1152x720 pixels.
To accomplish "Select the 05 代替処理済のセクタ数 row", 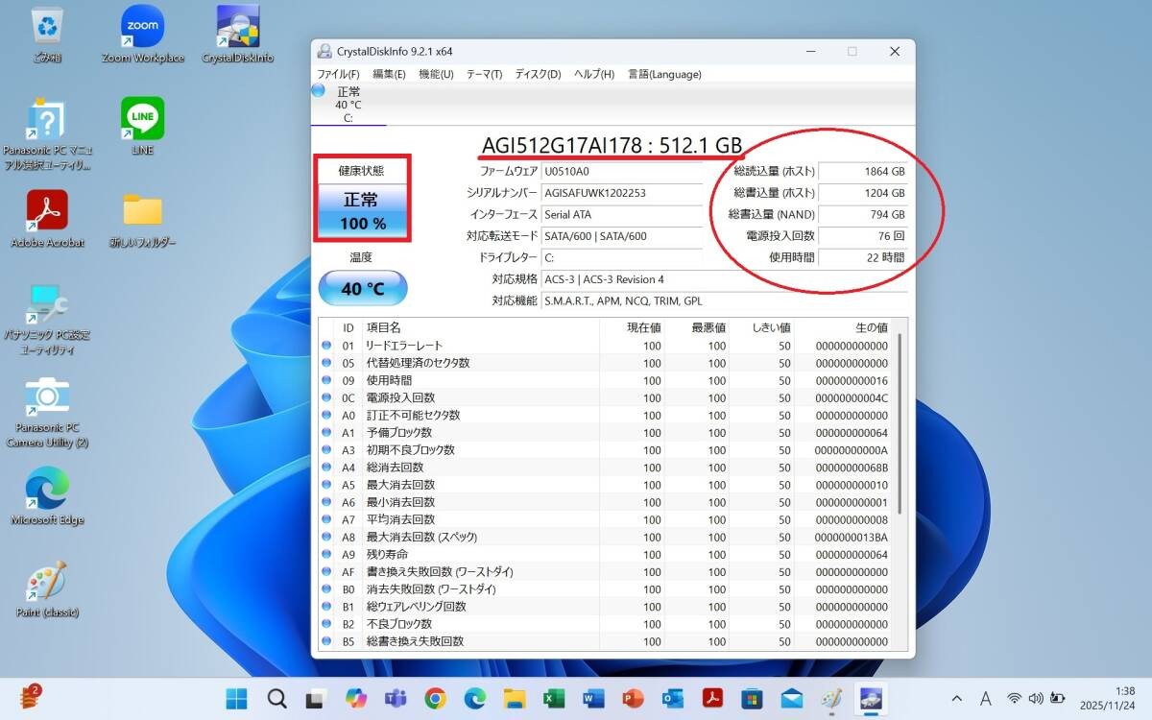I will (606, 363).
